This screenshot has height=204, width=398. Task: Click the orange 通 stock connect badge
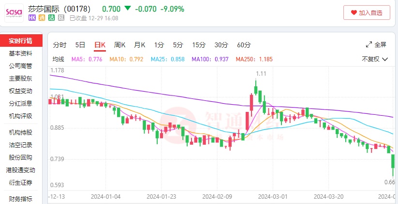coord(42,18)
